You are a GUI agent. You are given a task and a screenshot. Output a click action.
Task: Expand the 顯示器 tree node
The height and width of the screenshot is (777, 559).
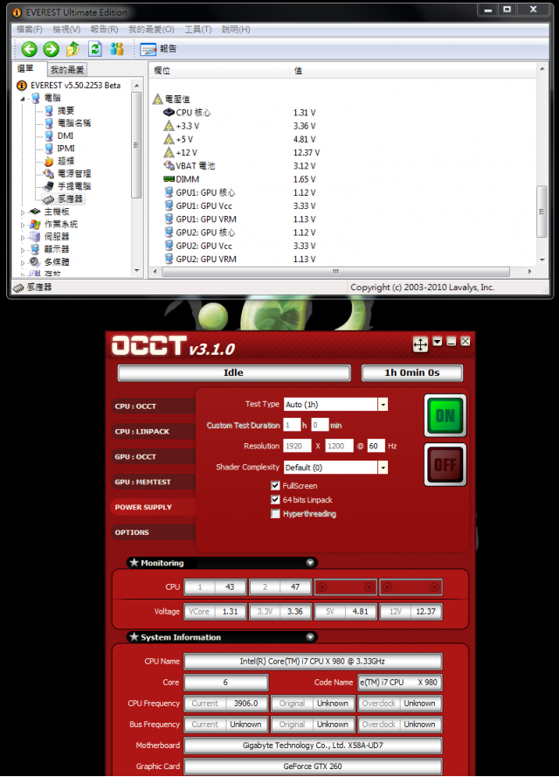point(23,250)
